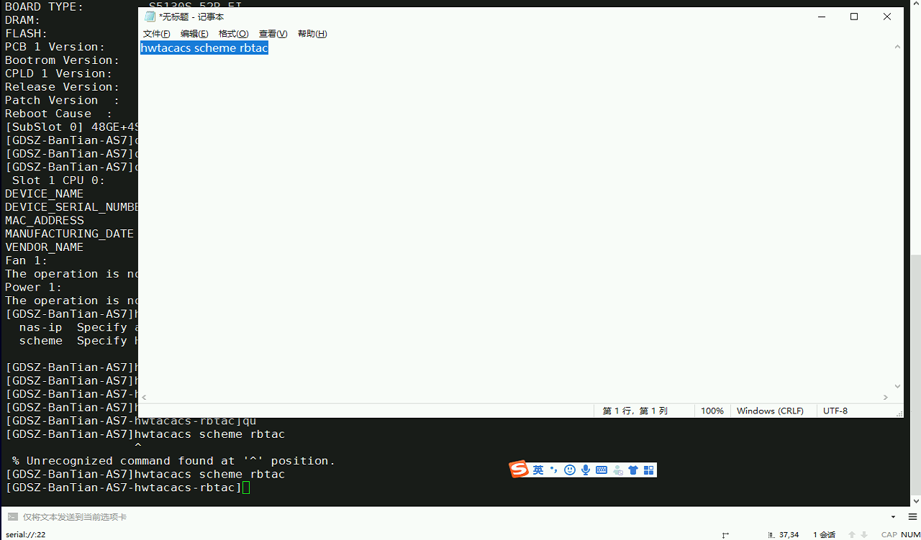Click the up arrow in terminal status bar
Image resolution: width=921 pixels, height=540 pixels.
pyautogui.click(x=853, y=535)
